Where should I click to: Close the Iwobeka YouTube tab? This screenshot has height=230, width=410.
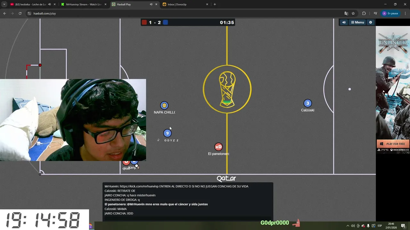pos(55,4)
